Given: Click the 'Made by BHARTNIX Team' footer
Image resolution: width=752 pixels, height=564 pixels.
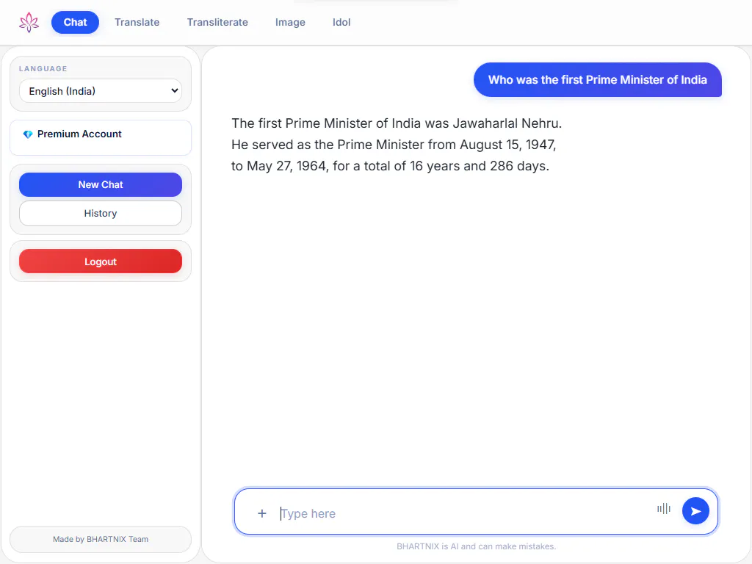Looking at the screenshot, I should point(101,540).
